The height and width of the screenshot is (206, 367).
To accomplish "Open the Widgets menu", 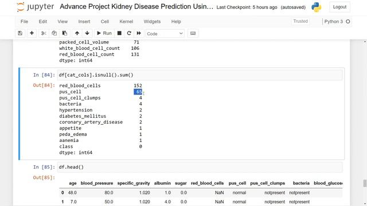I will 152,22.
